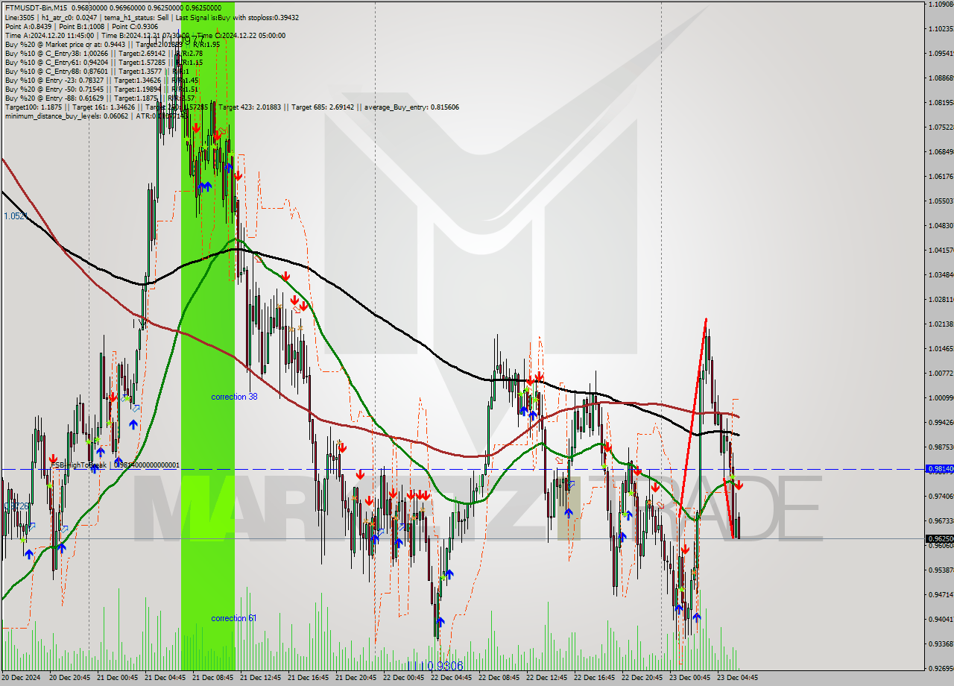Click the '22 Dec 12:45' time label

point(547,678)
